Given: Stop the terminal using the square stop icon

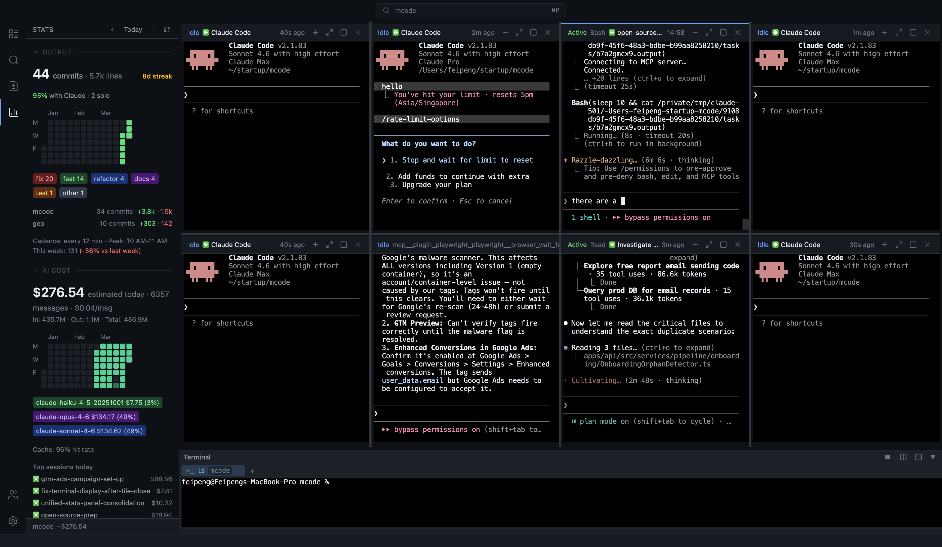Looking at the screenshot, I should [x=887, y=457].
